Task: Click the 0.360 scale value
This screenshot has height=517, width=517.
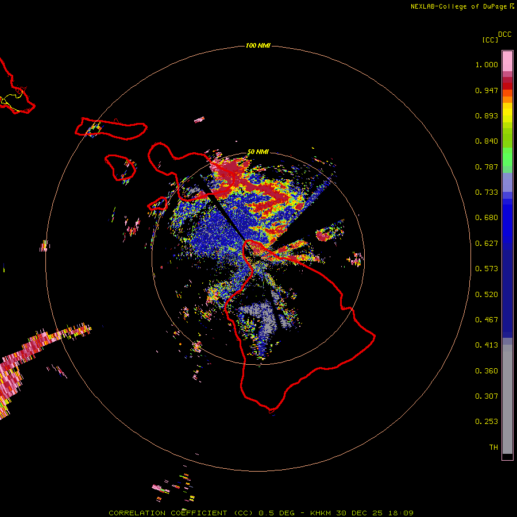Action: tap(487, 371)
